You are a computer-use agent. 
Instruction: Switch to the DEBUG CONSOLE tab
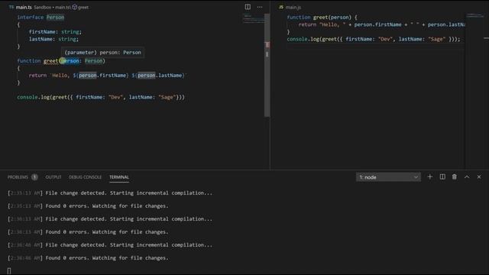(85, 177)
